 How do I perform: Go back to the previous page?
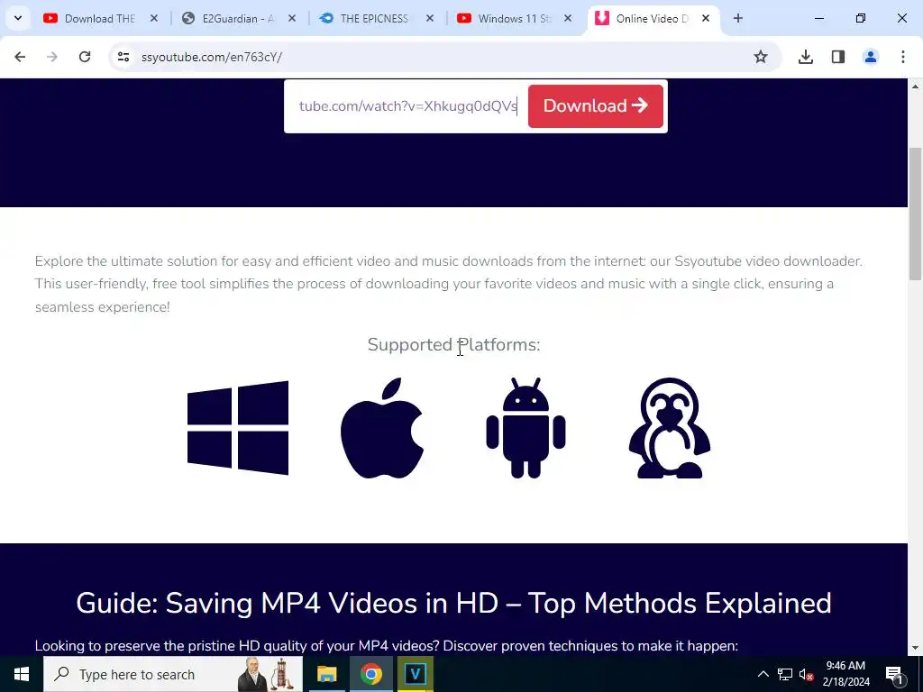tap(20, 57)
